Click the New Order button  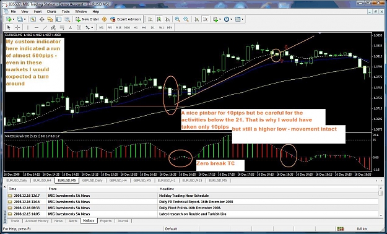pyautogui.click(x=87, y=19)
